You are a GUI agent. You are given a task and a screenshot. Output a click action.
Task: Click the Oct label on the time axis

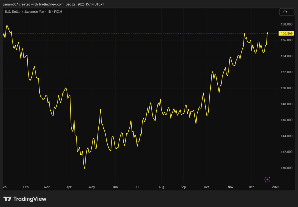click(206, 187)
